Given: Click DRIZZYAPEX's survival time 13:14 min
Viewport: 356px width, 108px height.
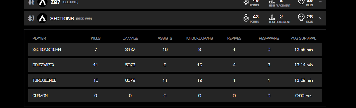Looking at the screenshot, I should [x=303, y=65].
